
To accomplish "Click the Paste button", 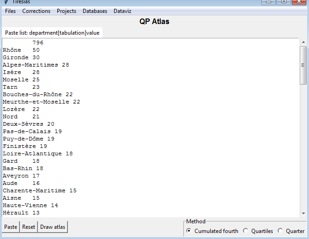I will (11, 227).
